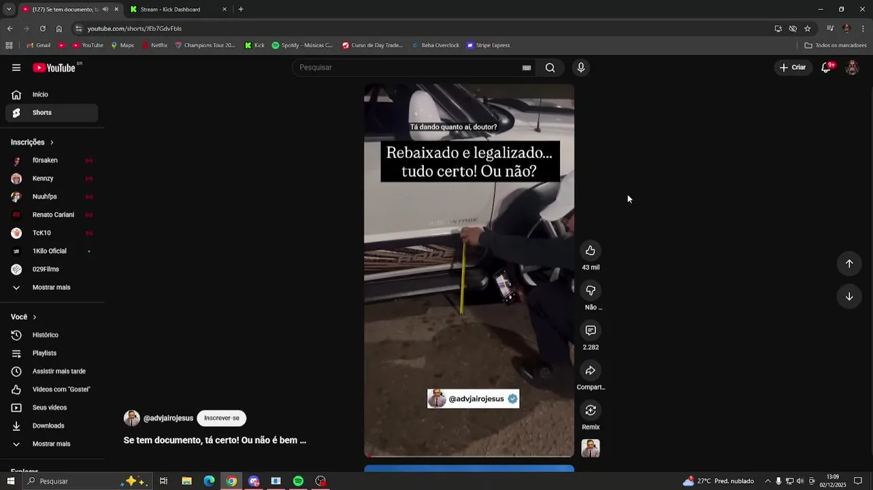Image resolution: width=873 pixels, height=490 pixels.
Task: Open Vídeos com "Gostei"
Action: click(52, 389)
